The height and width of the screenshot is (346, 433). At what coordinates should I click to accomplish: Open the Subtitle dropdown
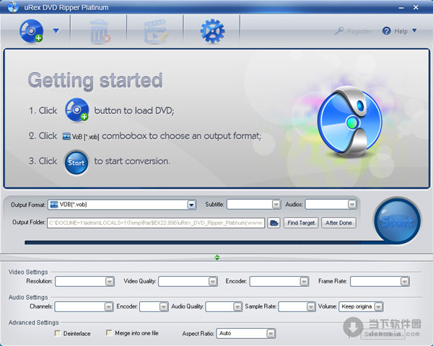[254, 205]
